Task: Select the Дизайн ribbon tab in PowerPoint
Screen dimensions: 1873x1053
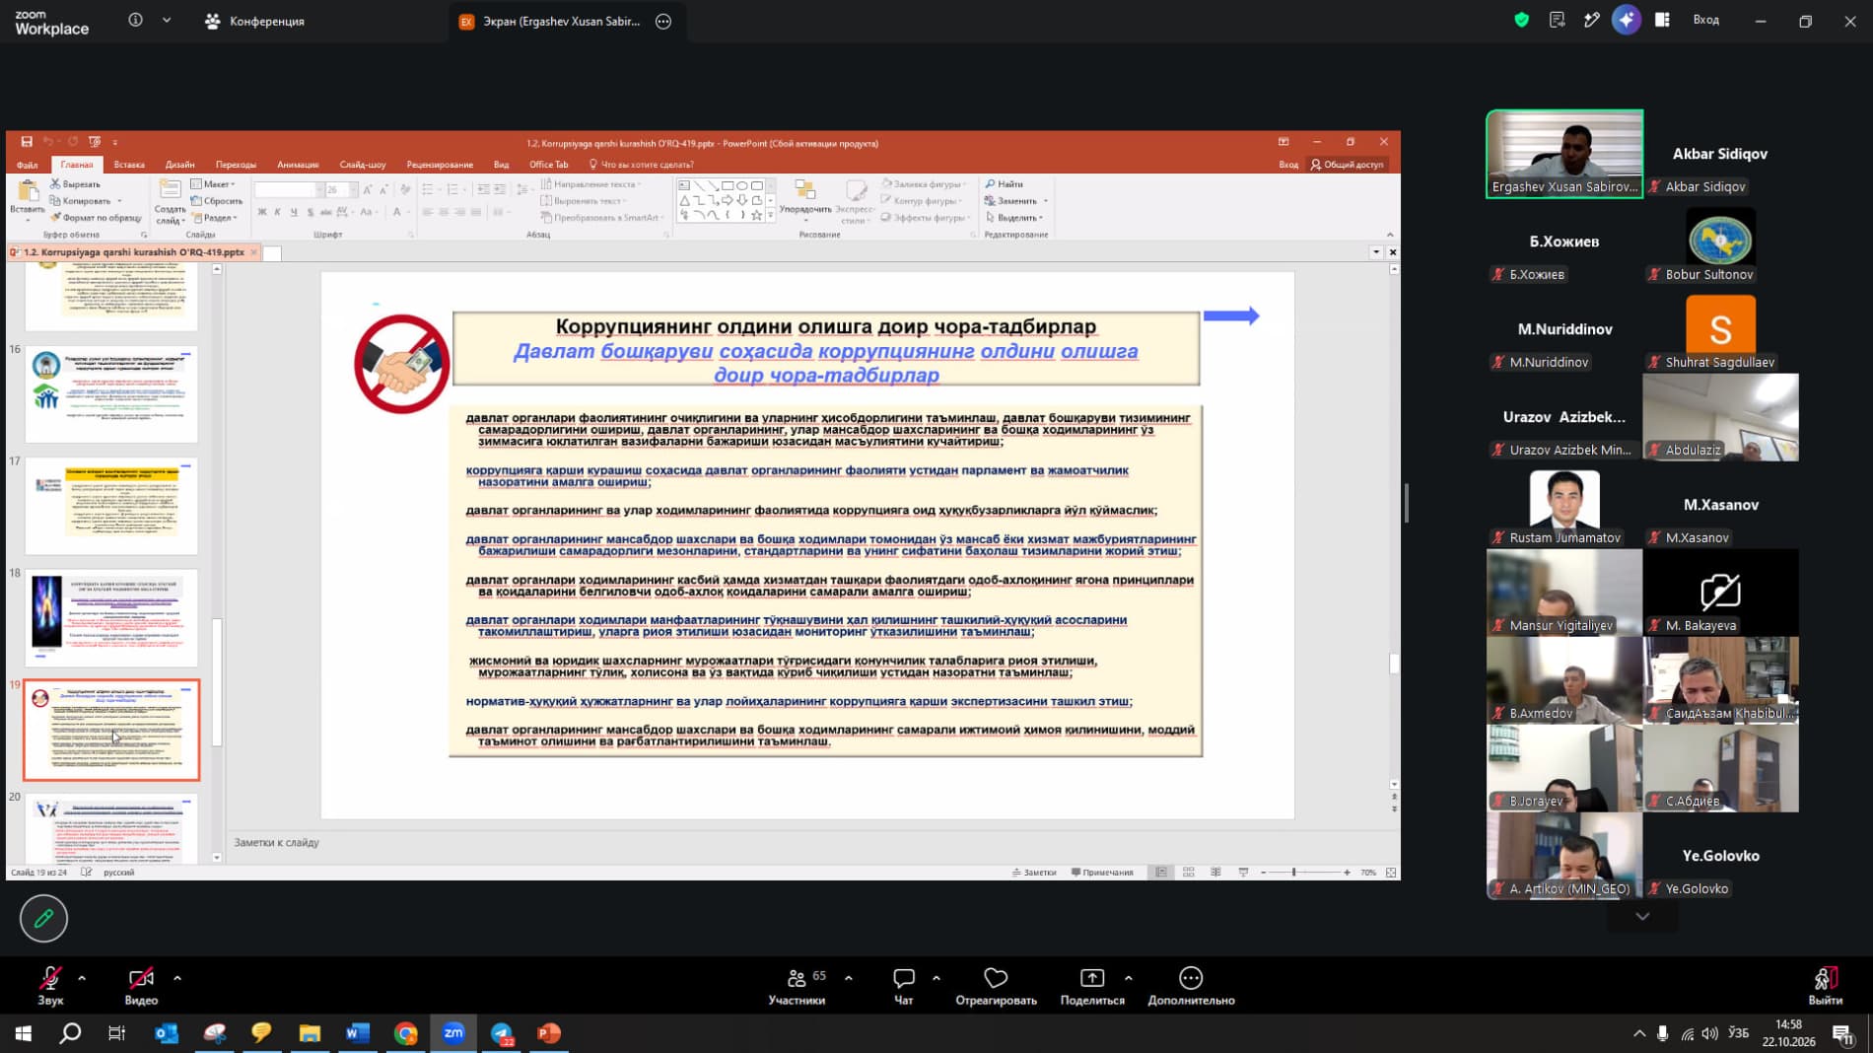Action: [179, 165]
